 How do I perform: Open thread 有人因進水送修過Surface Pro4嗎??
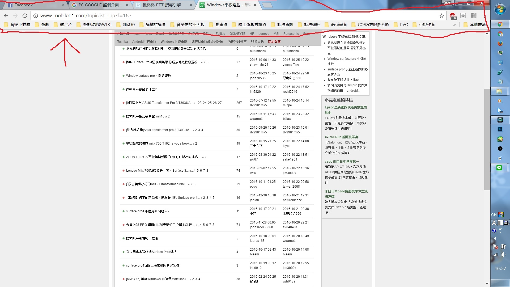pyautogui.click(x=151, y=252)
